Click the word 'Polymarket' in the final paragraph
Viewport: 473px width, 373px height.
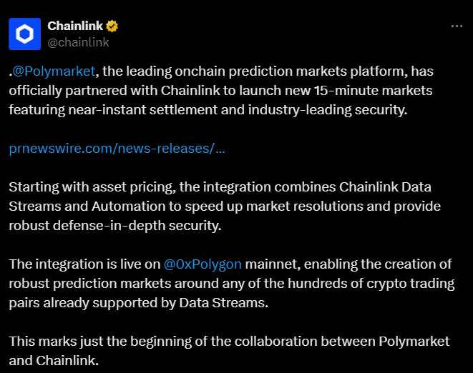[414, 342]
